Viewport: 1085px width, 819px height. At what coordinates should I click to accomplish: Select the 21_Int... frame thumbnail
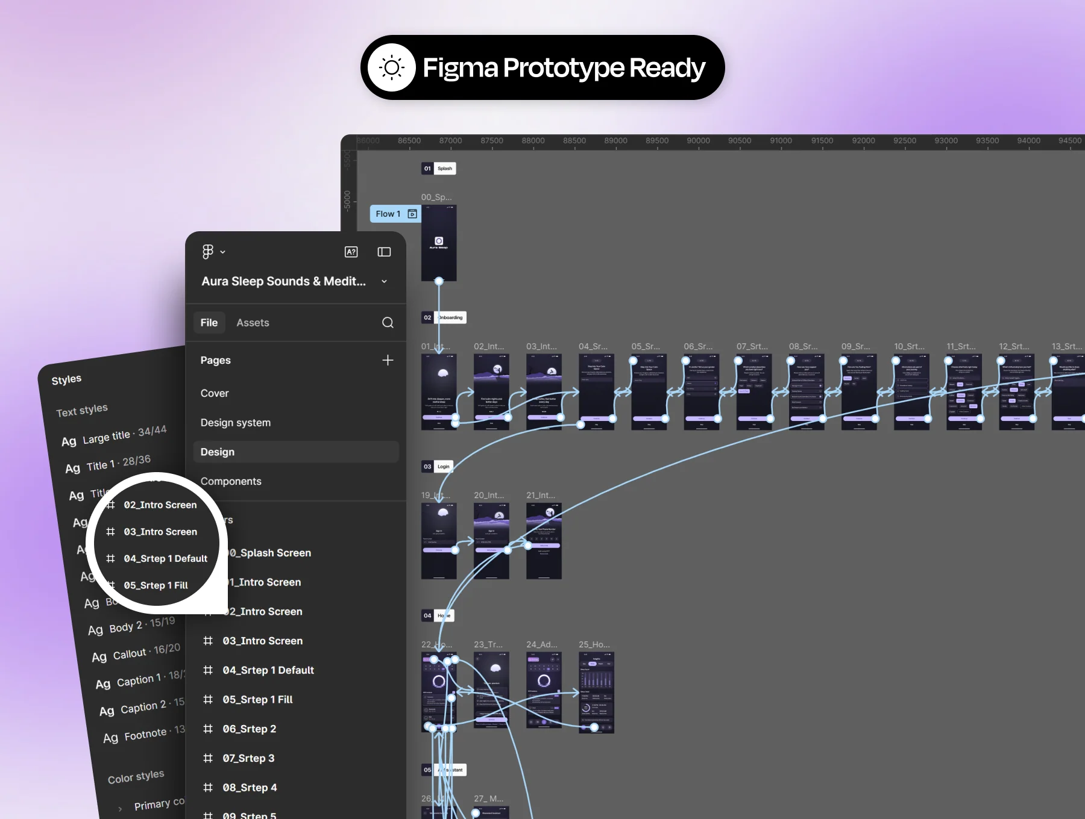click(544, 541)
